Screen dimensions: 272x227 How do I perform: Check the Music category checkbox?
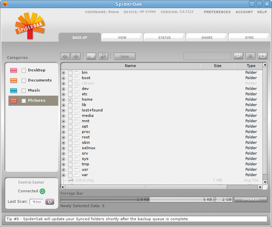(x=24, y=91)
